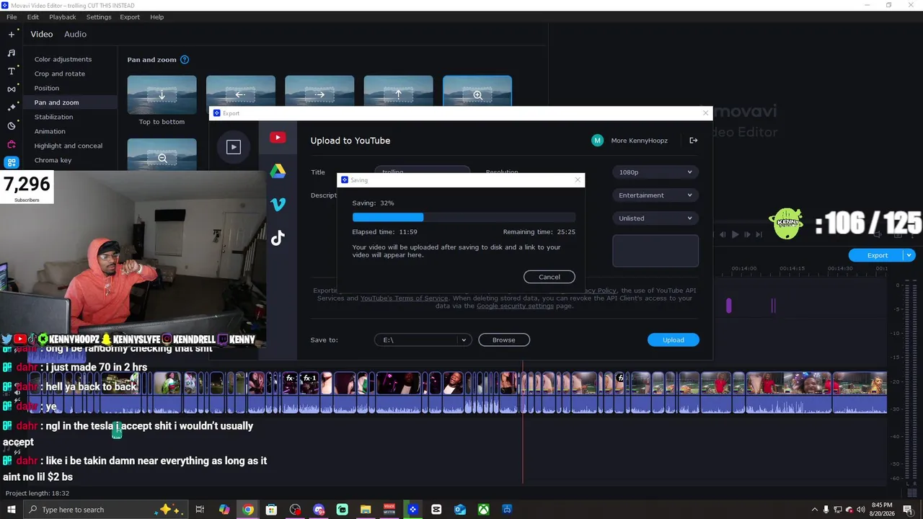Select Color adjustments in the video tools list
Screen dimensions: 923x519
(x=63, y=59)
